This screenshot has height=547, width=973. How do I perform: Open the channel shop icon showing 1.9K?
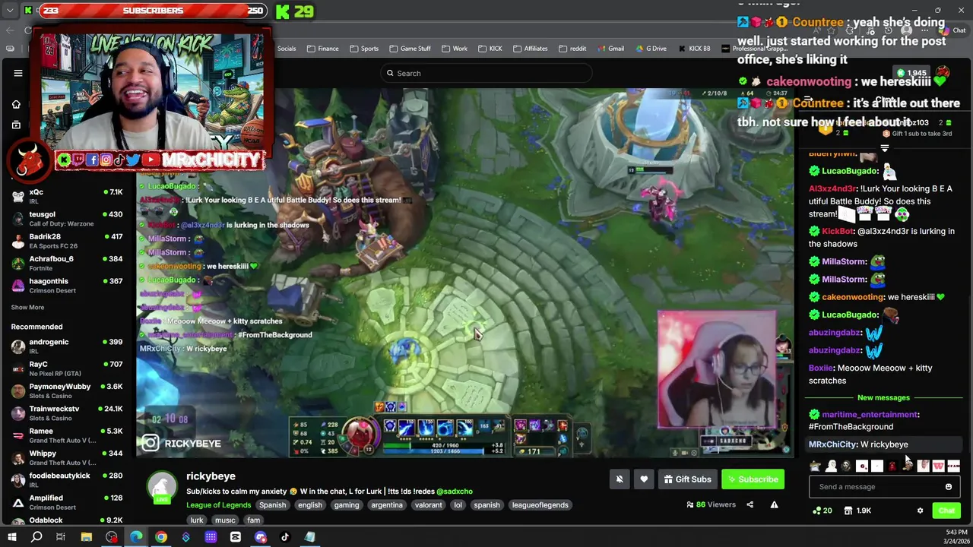(x=857, y=511)
